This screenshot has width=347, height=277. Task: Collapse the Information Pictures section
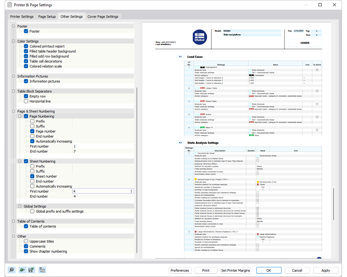coord(14,76)
